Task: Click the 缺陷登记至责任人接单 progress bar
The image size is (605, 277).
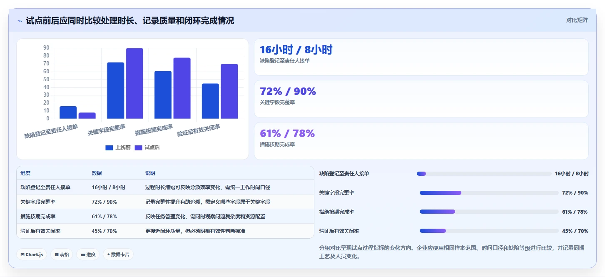Action: [484, 174]
